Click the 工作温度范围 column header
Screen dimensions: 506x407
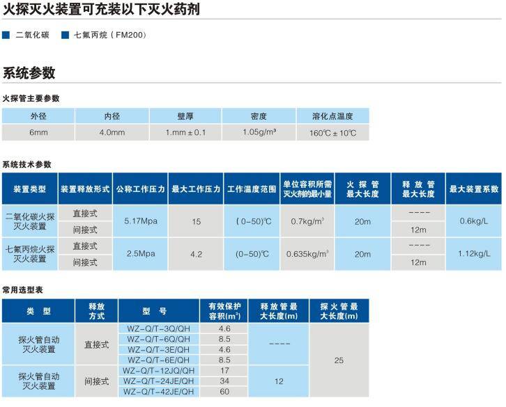pyautogui.click(x=252, y=189)
